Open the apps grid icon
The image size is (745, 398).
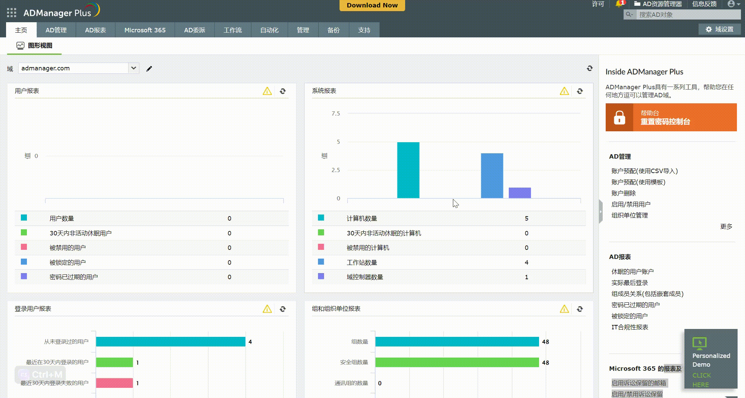coord(11,13)
